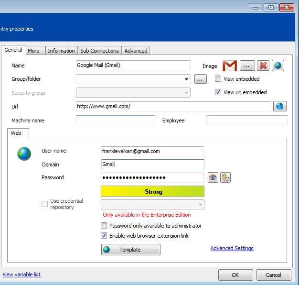The width and height of the screenshot is (299, 285).
Task: Click the Strong password strength bar
Action: point(152,191)
